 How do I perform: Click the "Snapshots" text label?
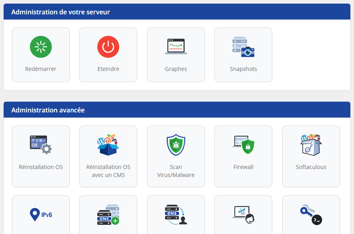tap(243, 69)
